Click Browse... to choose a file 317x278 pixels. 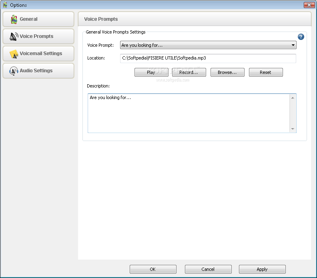(x=227, y=72)
